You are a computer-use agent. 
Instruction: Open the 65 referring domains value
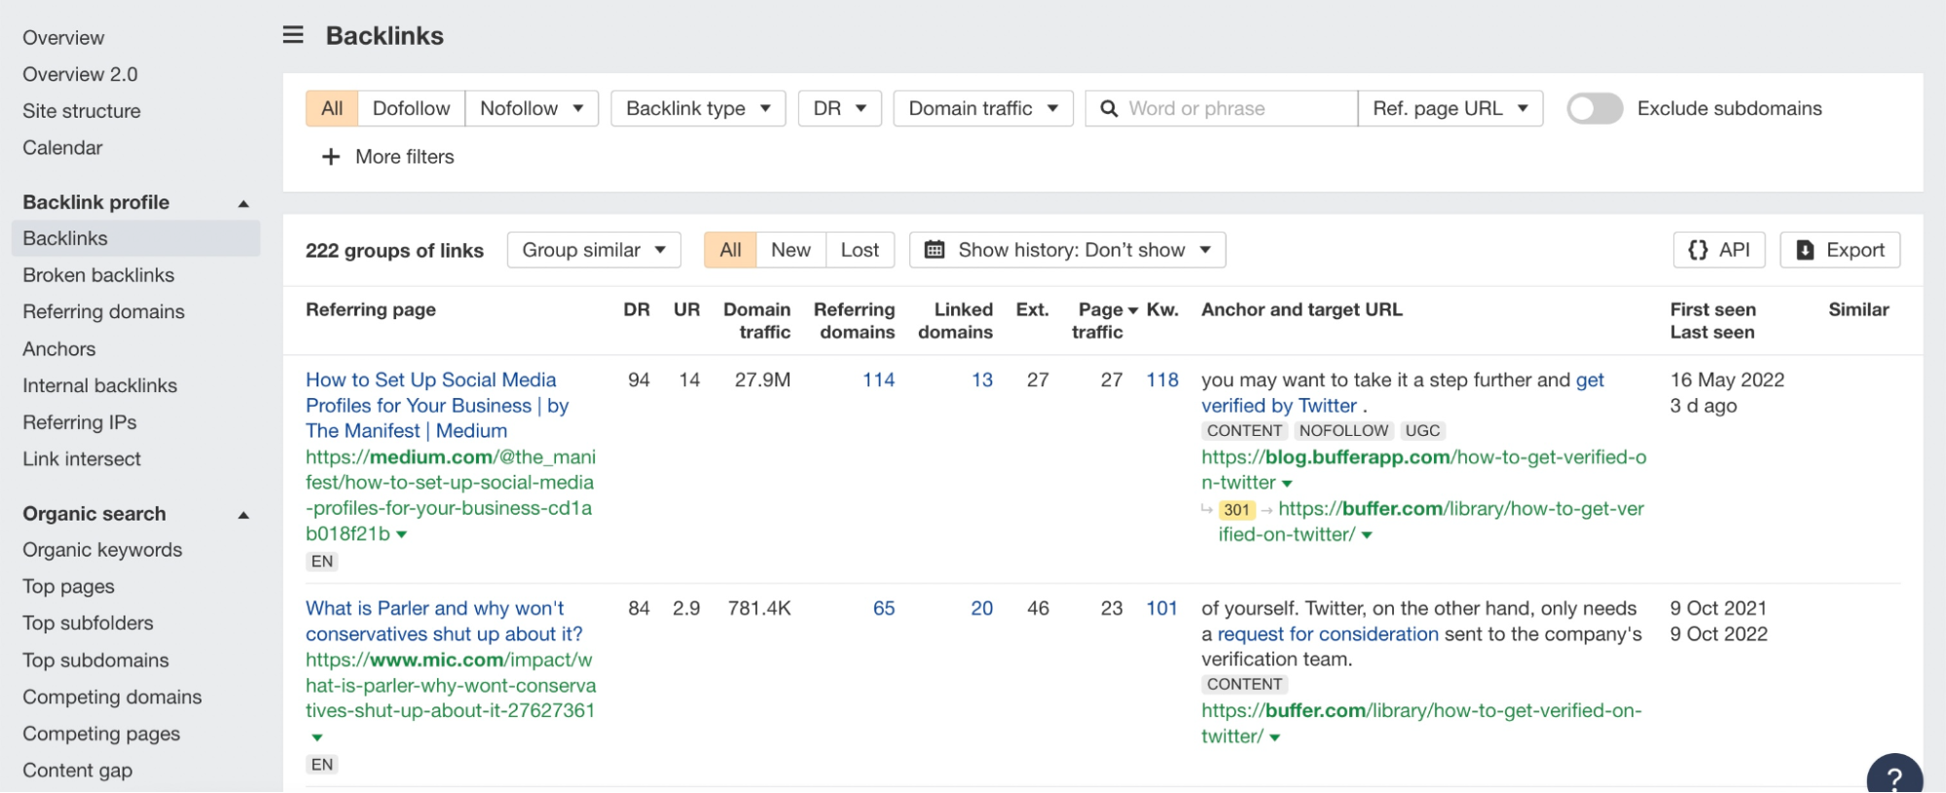pos(884,609)
